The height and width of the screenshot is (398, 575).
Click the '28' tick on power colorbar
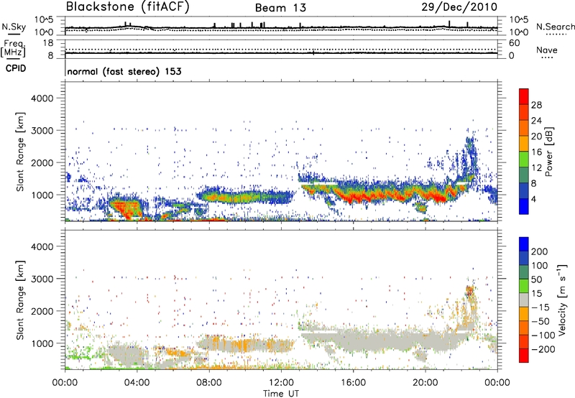[x=536, y=105]
